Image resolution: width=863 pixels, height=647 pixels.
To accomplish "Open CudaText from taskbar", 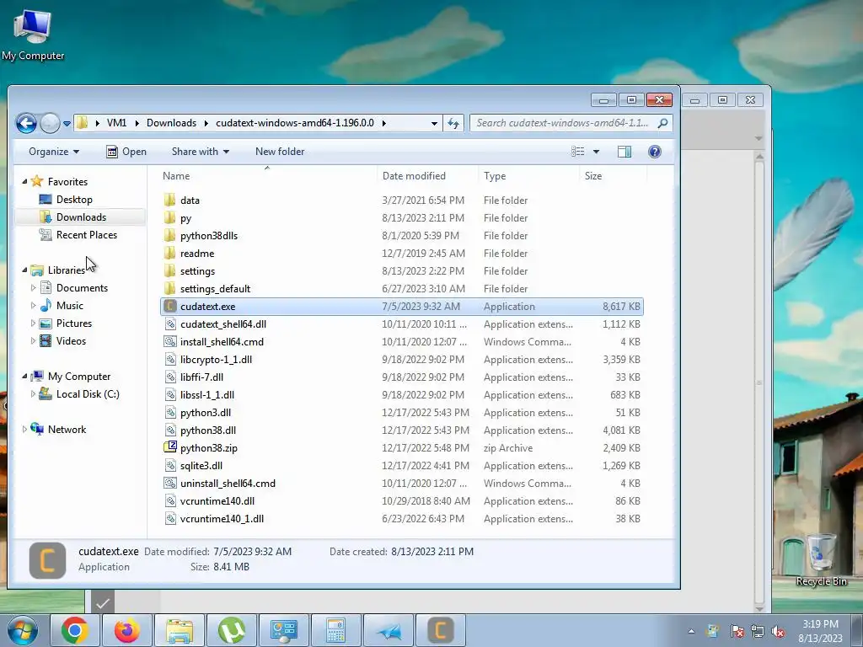I will point(440,630).
